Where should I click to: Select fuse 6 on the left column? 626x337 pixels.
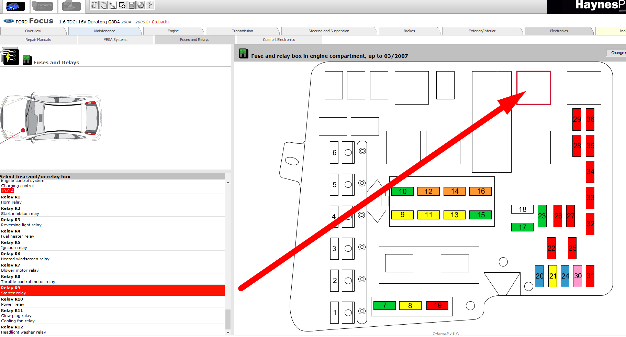[x=334, y=152]
